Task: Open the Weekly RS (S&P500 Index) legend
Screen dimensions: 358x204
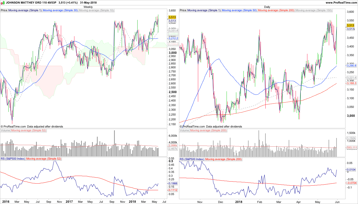Action: click(x=13, y=159)
